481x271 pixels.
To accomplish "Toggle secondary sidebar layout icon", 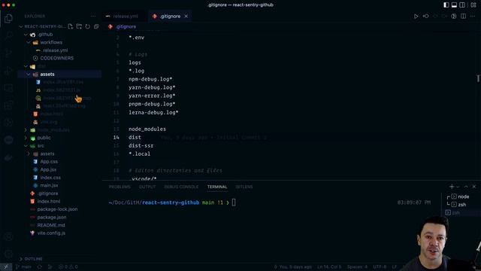I will pyautogui.click(x=462, y=5).
